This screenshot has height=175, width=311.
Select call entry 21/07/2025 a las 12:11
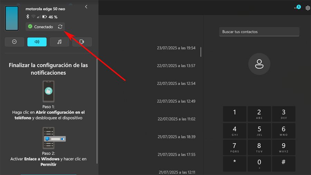pos(177,172)
